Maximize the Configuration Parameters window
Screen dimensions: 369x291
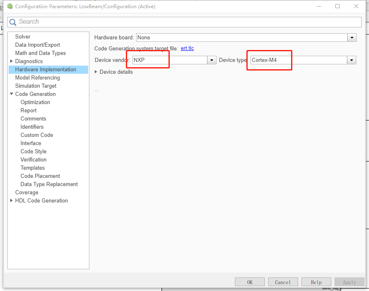(337, 6)
